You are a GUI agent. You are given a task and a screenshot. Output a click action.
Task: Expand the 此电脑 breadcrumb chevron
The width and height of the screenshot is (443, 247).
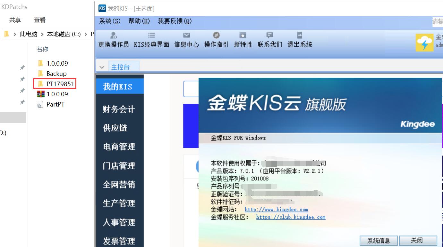42,34
